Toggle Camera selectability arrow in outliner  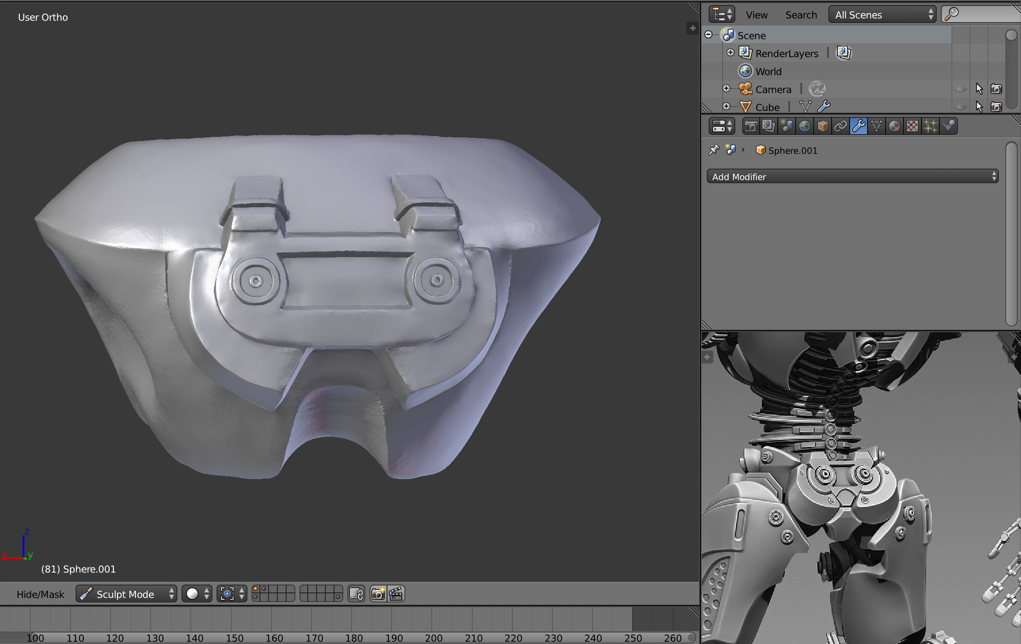[x=979, y=89]
